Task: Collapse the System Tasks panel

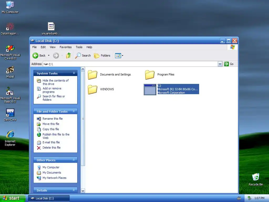Action: point(74,73)
